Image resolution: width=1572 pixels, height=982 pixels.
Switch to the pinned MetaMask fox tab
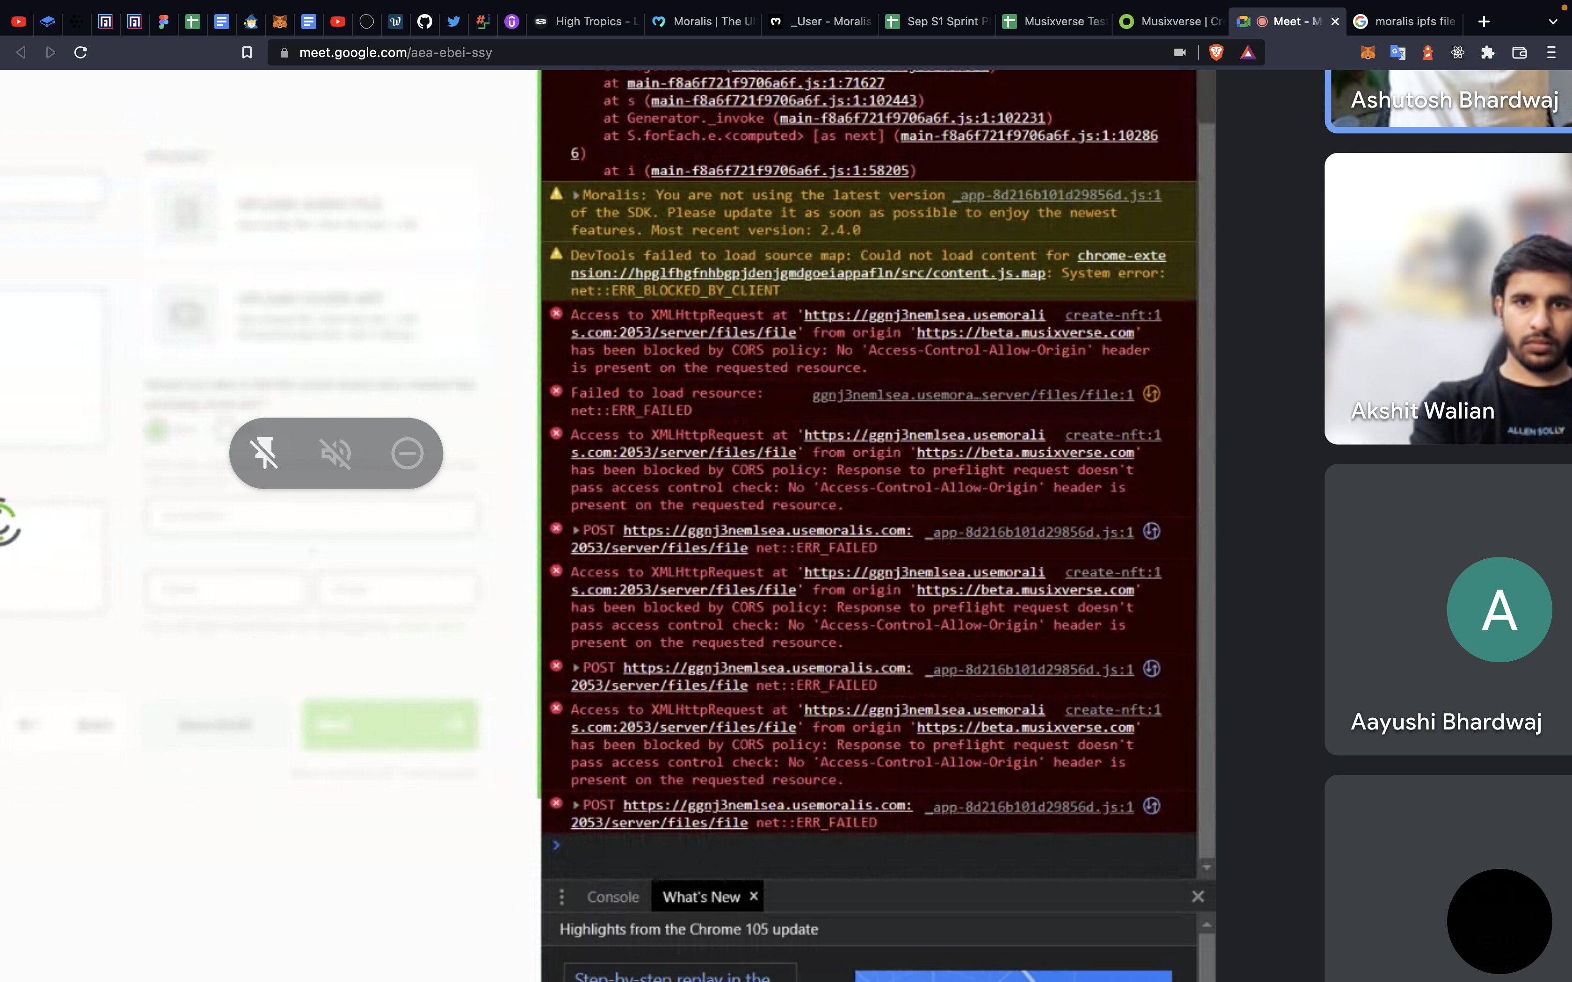(280, 22)
